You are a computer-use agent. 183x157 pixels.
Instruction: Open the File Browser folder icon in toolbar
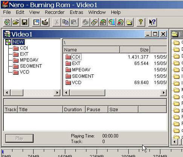pos(129,22)
